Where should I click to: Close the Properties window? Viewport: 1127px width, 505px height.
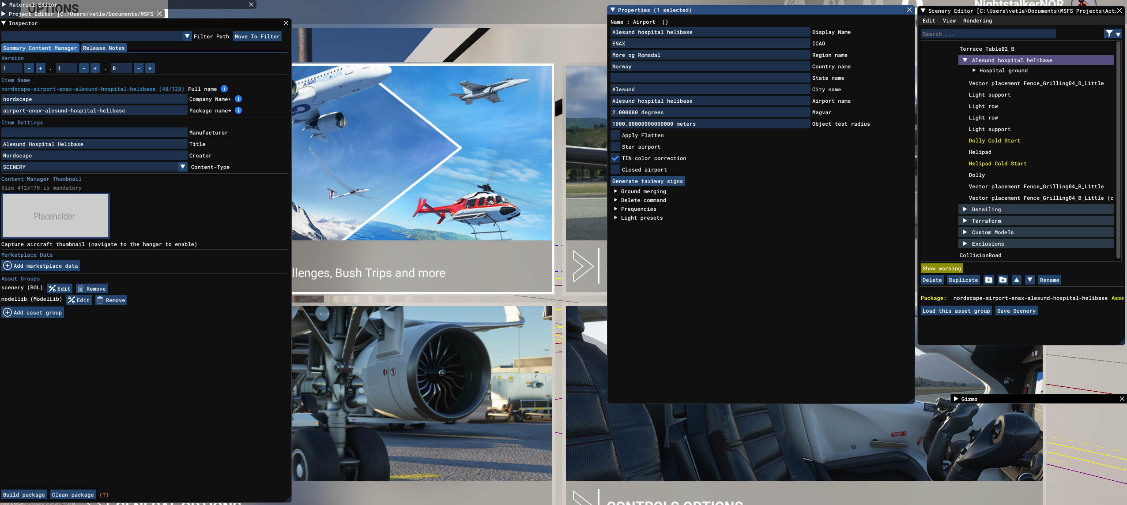(x=909, y=10)
